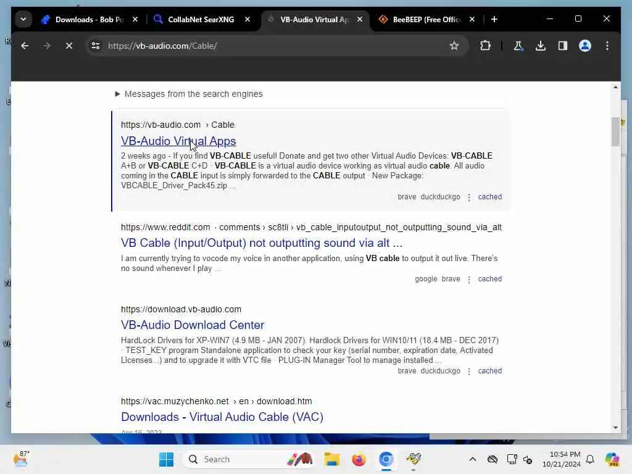Open the cached reddit result page
The height and width of the screenshot is (474, 632).
(489, 279)
